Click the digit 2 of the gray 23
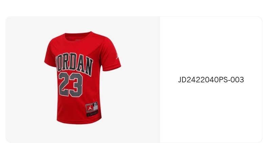The width and height of the screenshot is (268, 143). point(64,84)
